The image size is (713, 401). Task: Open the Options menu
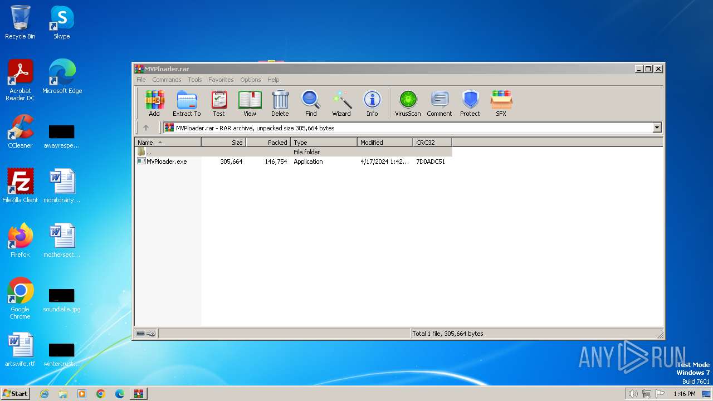click(251, 80)
